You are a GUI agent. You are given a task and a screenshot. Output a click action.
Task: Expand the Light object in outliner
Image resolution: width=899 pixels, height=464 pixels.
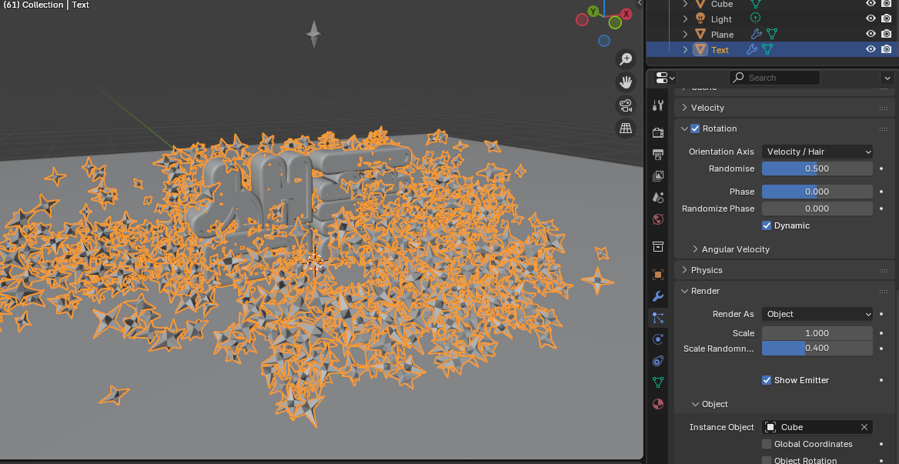[684, 19]
